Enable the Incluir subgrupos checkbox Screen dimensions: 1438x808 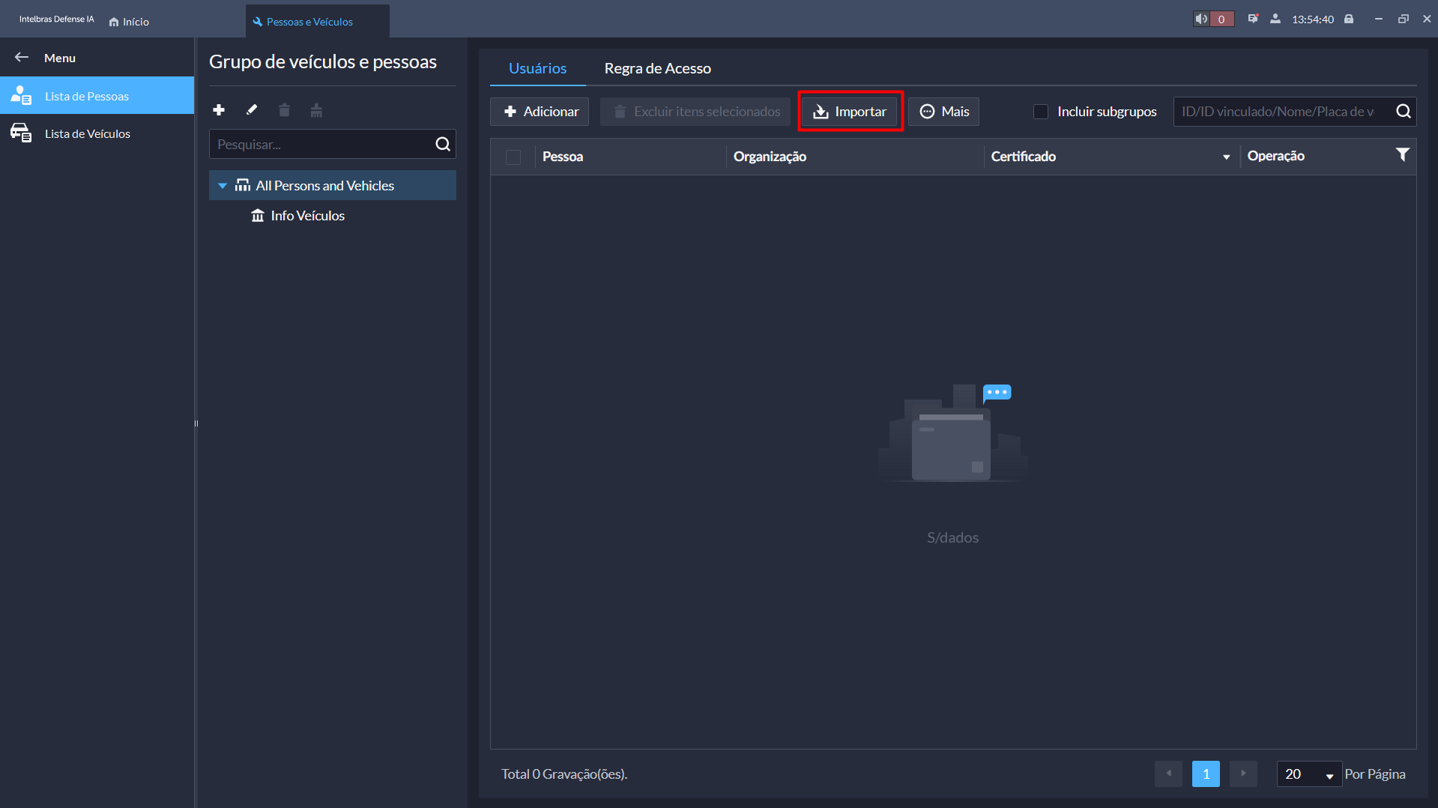[x=1041, y=112]
